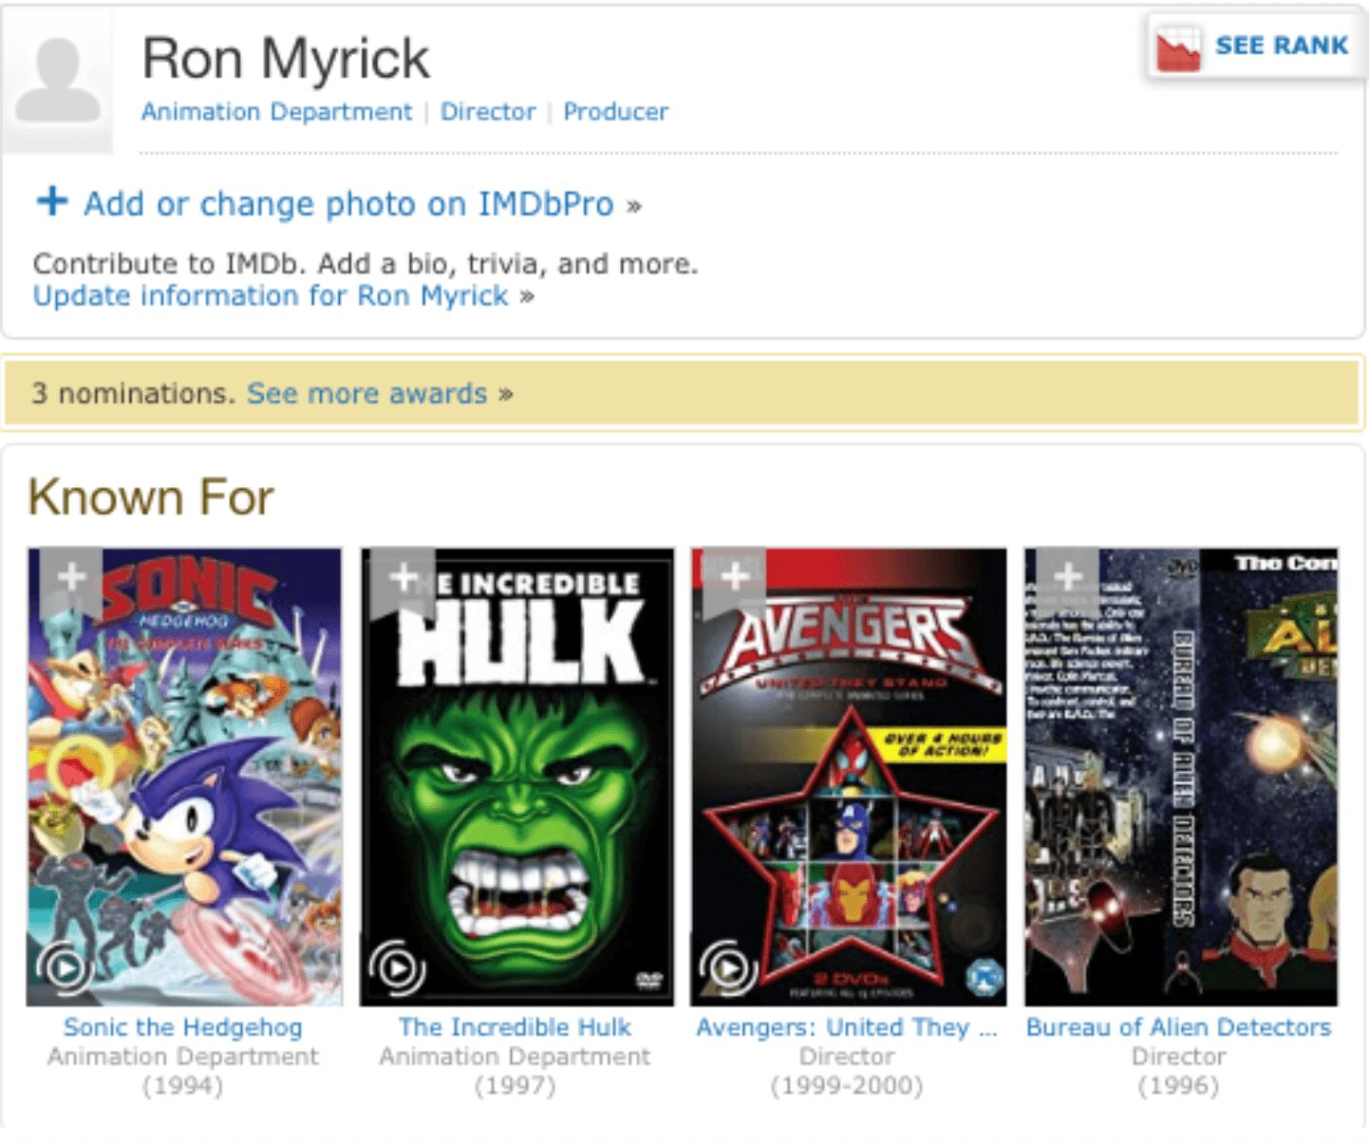Add Bureau of Alien Detectors to watchlist
The width and height of the screenshot is (1369, 1145).
[x=1067, y=577]
